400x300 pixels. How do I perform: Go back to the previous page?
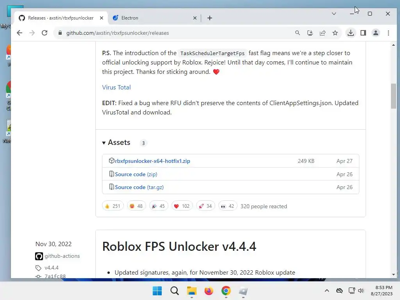coord(20,33)
